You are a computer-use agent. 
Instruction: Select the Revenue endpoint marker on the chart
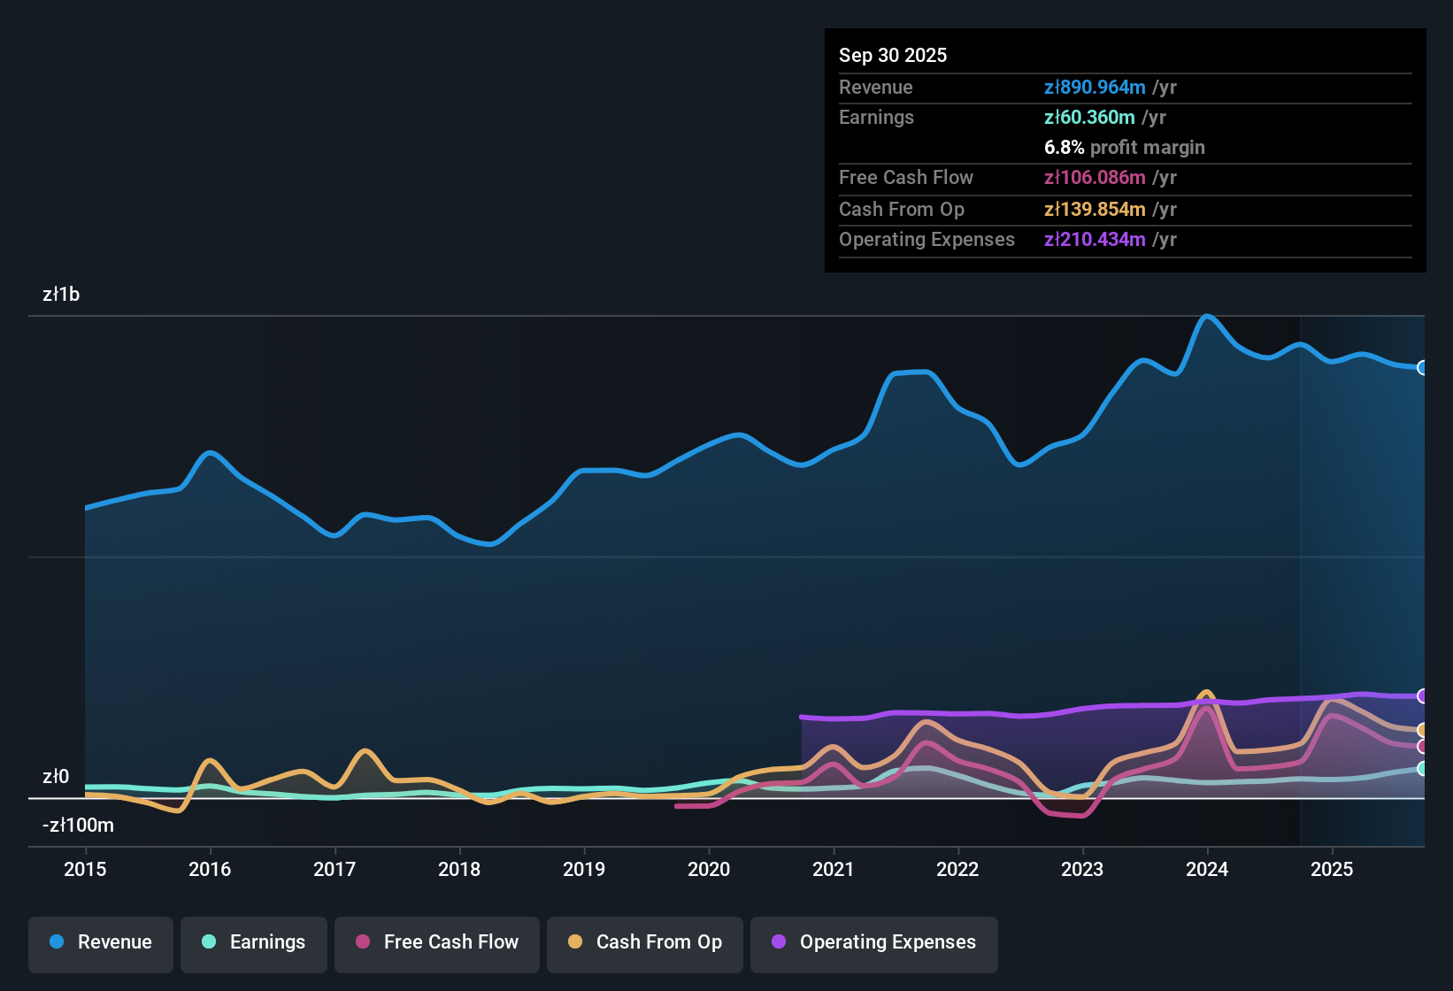coord(1423,367)
